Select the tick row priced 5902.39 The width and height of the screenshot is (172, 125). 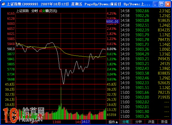click(145, 30)
